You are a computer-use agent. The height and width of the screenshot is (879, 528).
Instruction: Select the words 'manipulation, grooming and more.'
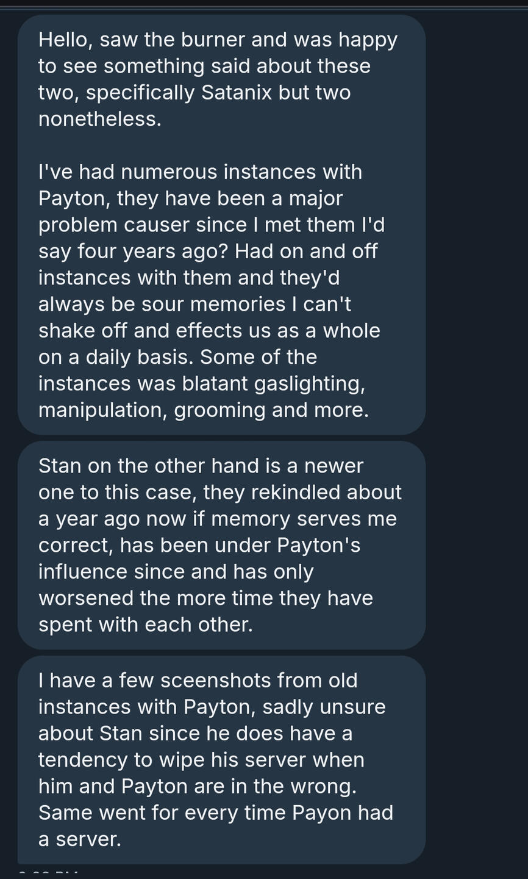click(x=204, y=410)
